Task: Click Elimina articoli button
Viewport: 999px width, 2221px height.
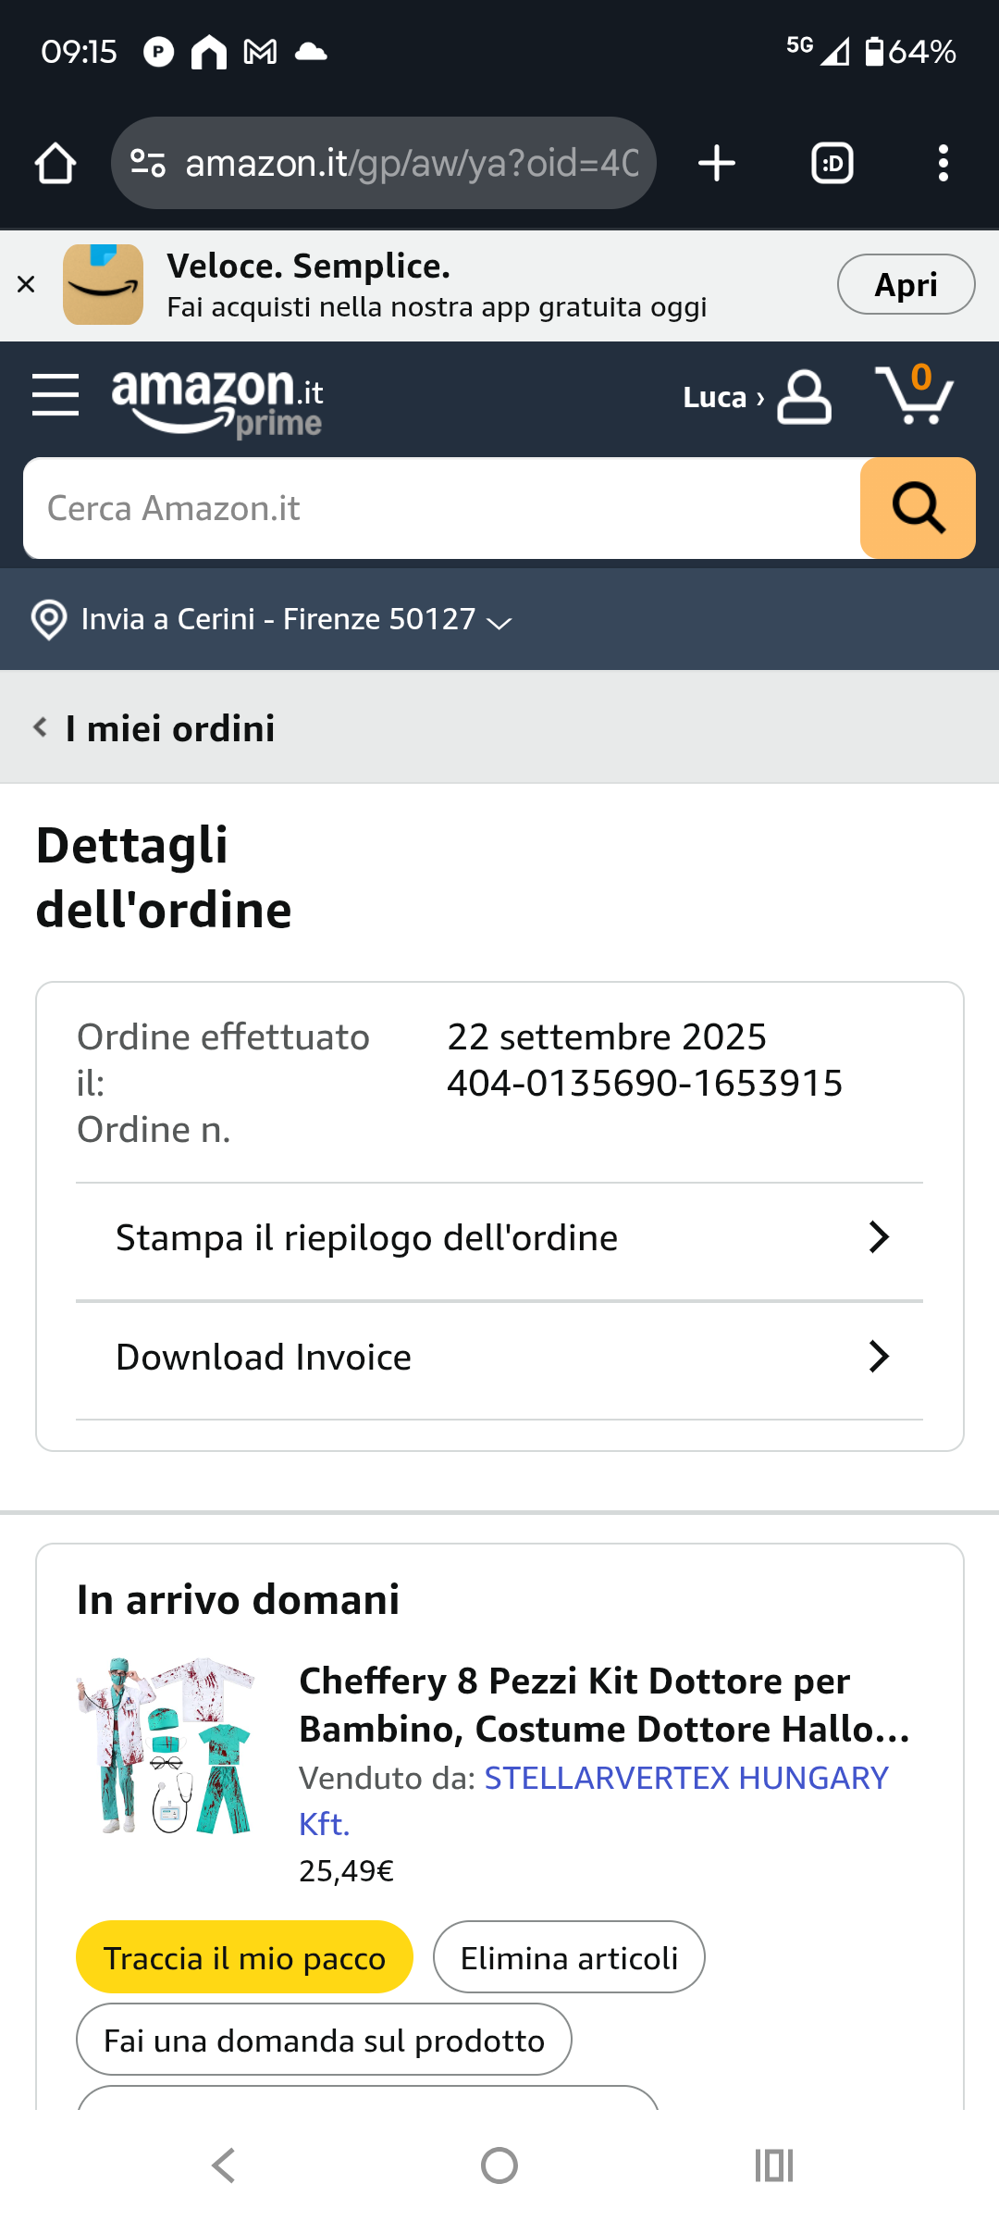Action: point(569,1957)
